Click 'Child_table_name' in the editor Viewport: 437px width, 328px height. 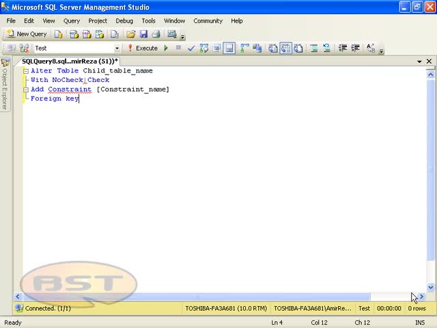click(x=117, y=70)
